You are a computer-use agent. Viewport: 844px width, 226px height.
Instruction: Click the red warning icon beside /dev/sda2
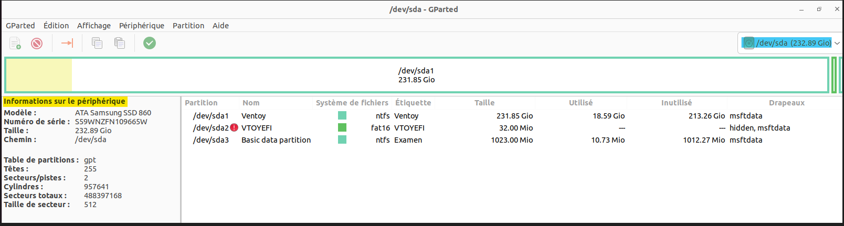(x=234, y=127)
